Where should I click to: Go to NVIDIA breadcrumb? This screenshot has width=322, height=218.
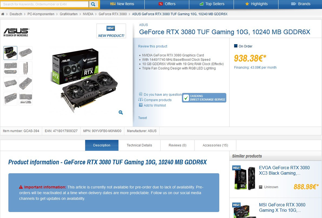pos(88,14)
